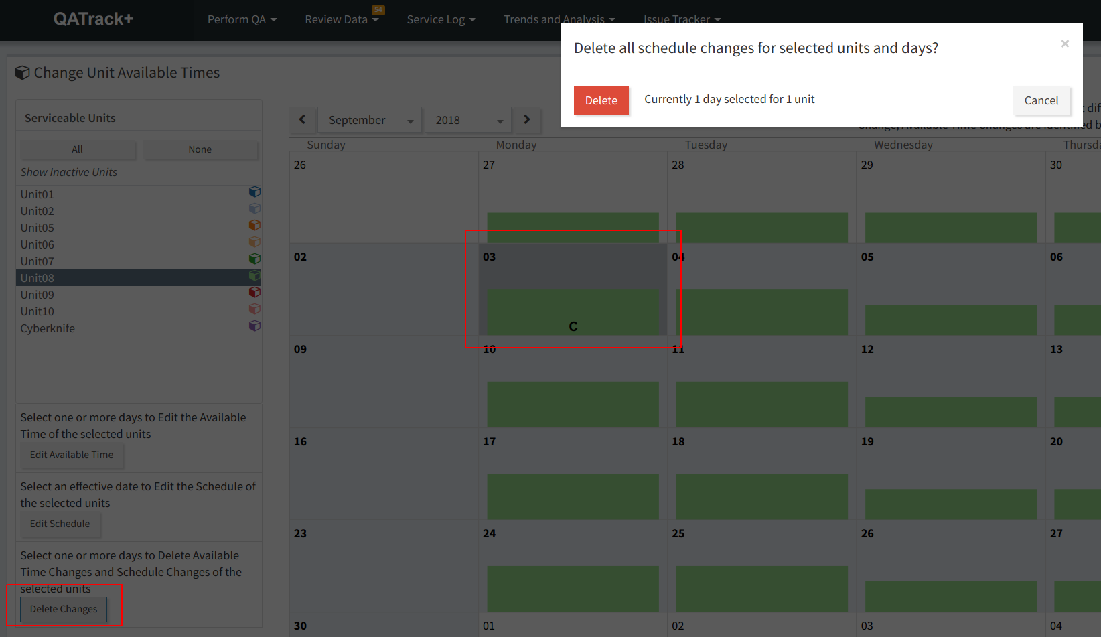Click blue cube icon for Unit01
This screenshot has width=1101, height=637.
pyautogui.click(x=254, y=192)
